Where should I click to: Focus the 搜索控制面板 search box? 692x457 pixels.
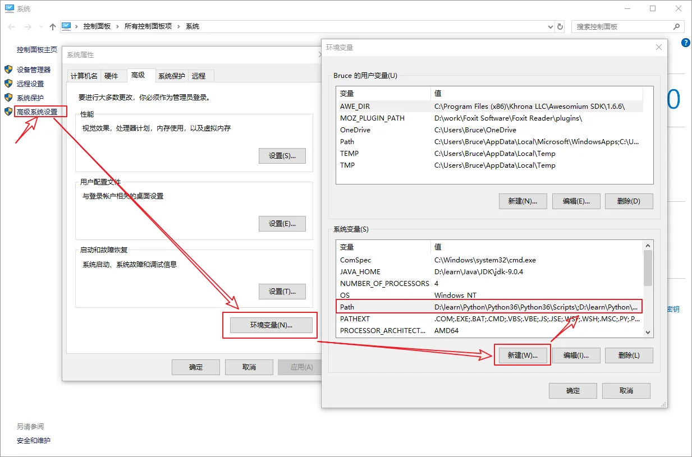click(x=627, y=26)
